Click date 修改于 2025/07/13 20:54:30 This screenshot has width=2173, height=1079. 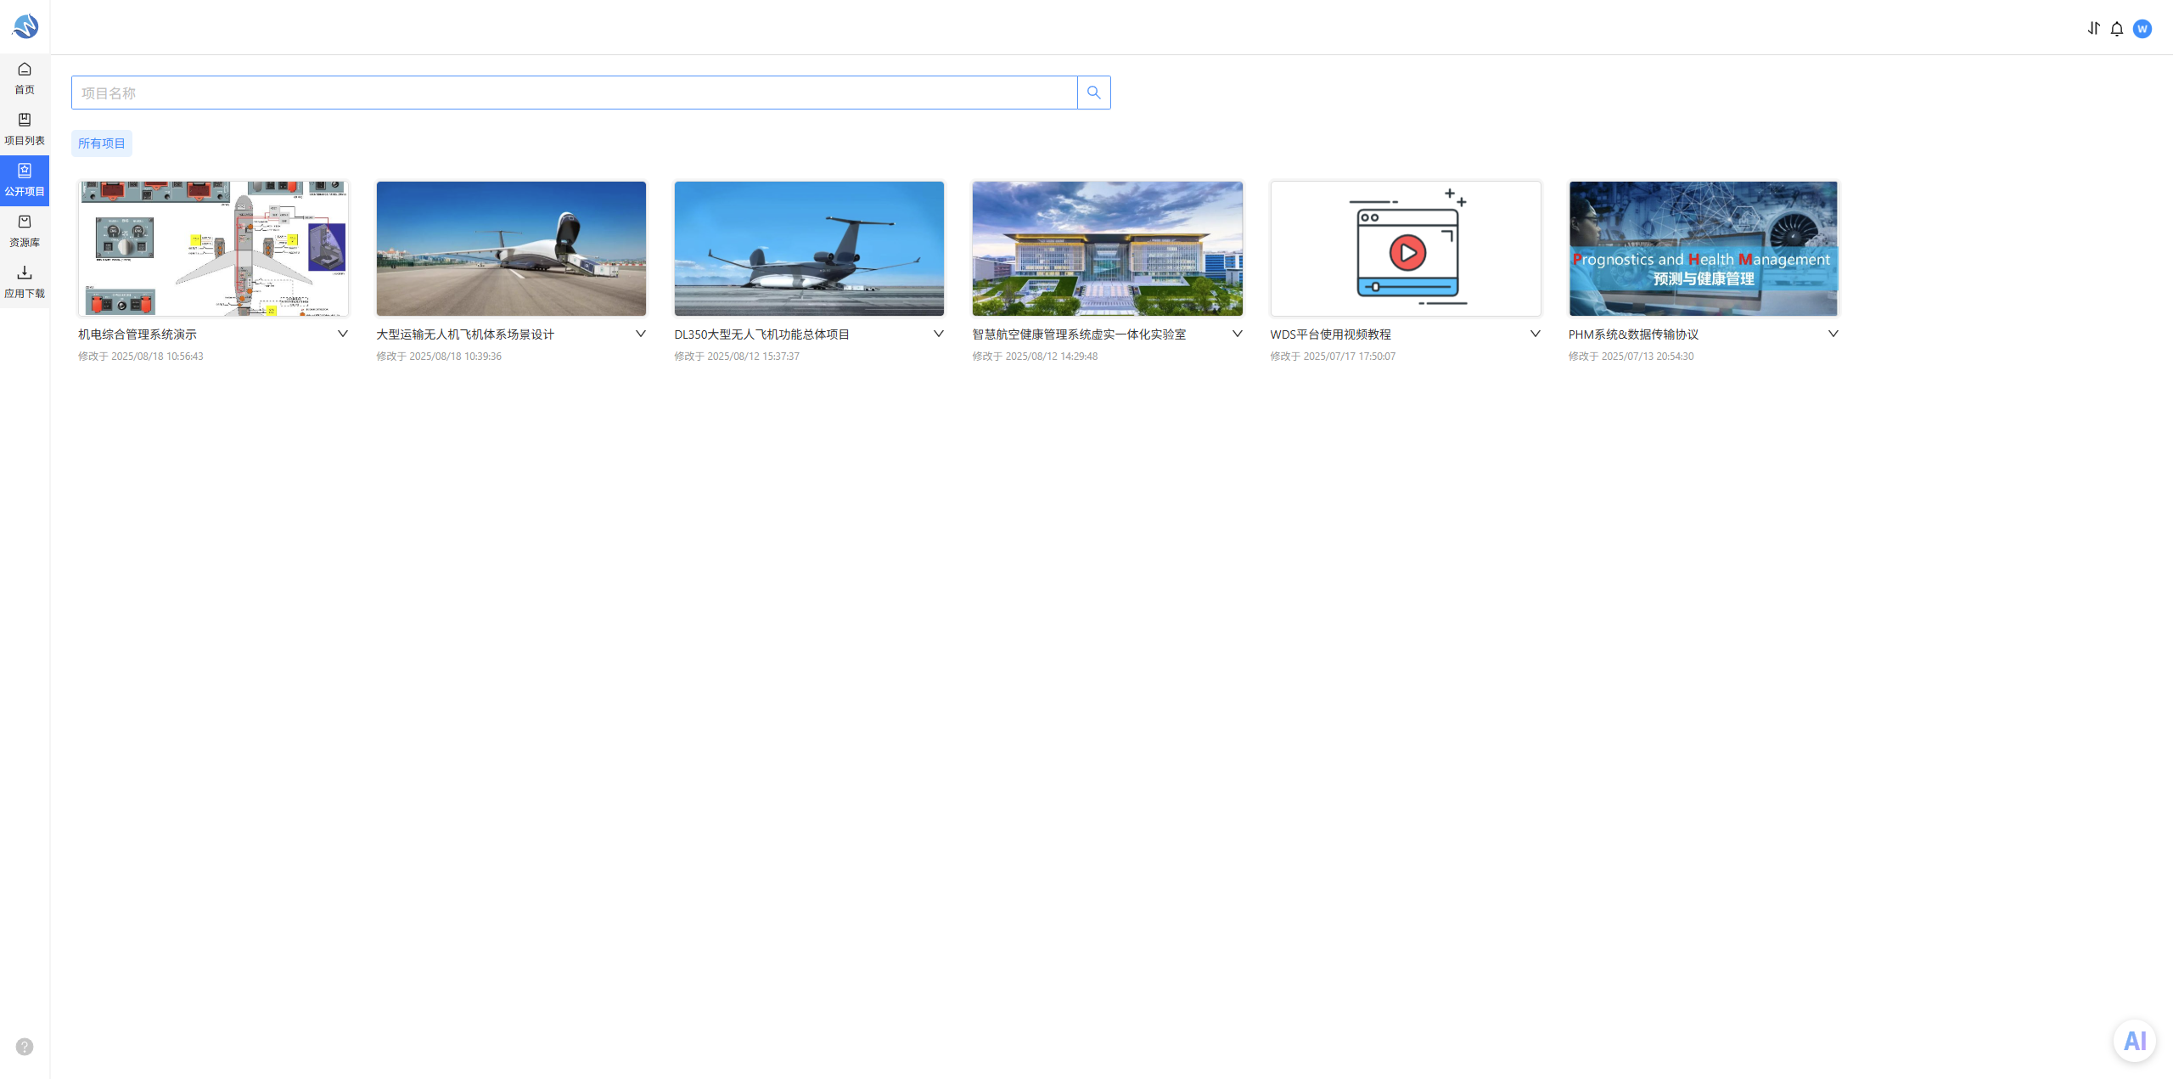(1631, 357)
